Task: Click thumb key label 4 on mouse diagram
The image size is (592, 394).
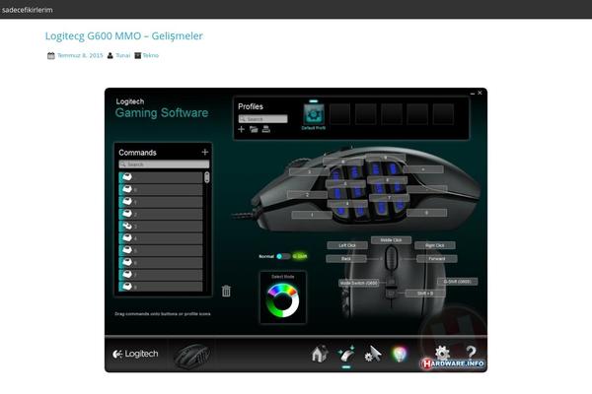Action: (x=347, y=204)
